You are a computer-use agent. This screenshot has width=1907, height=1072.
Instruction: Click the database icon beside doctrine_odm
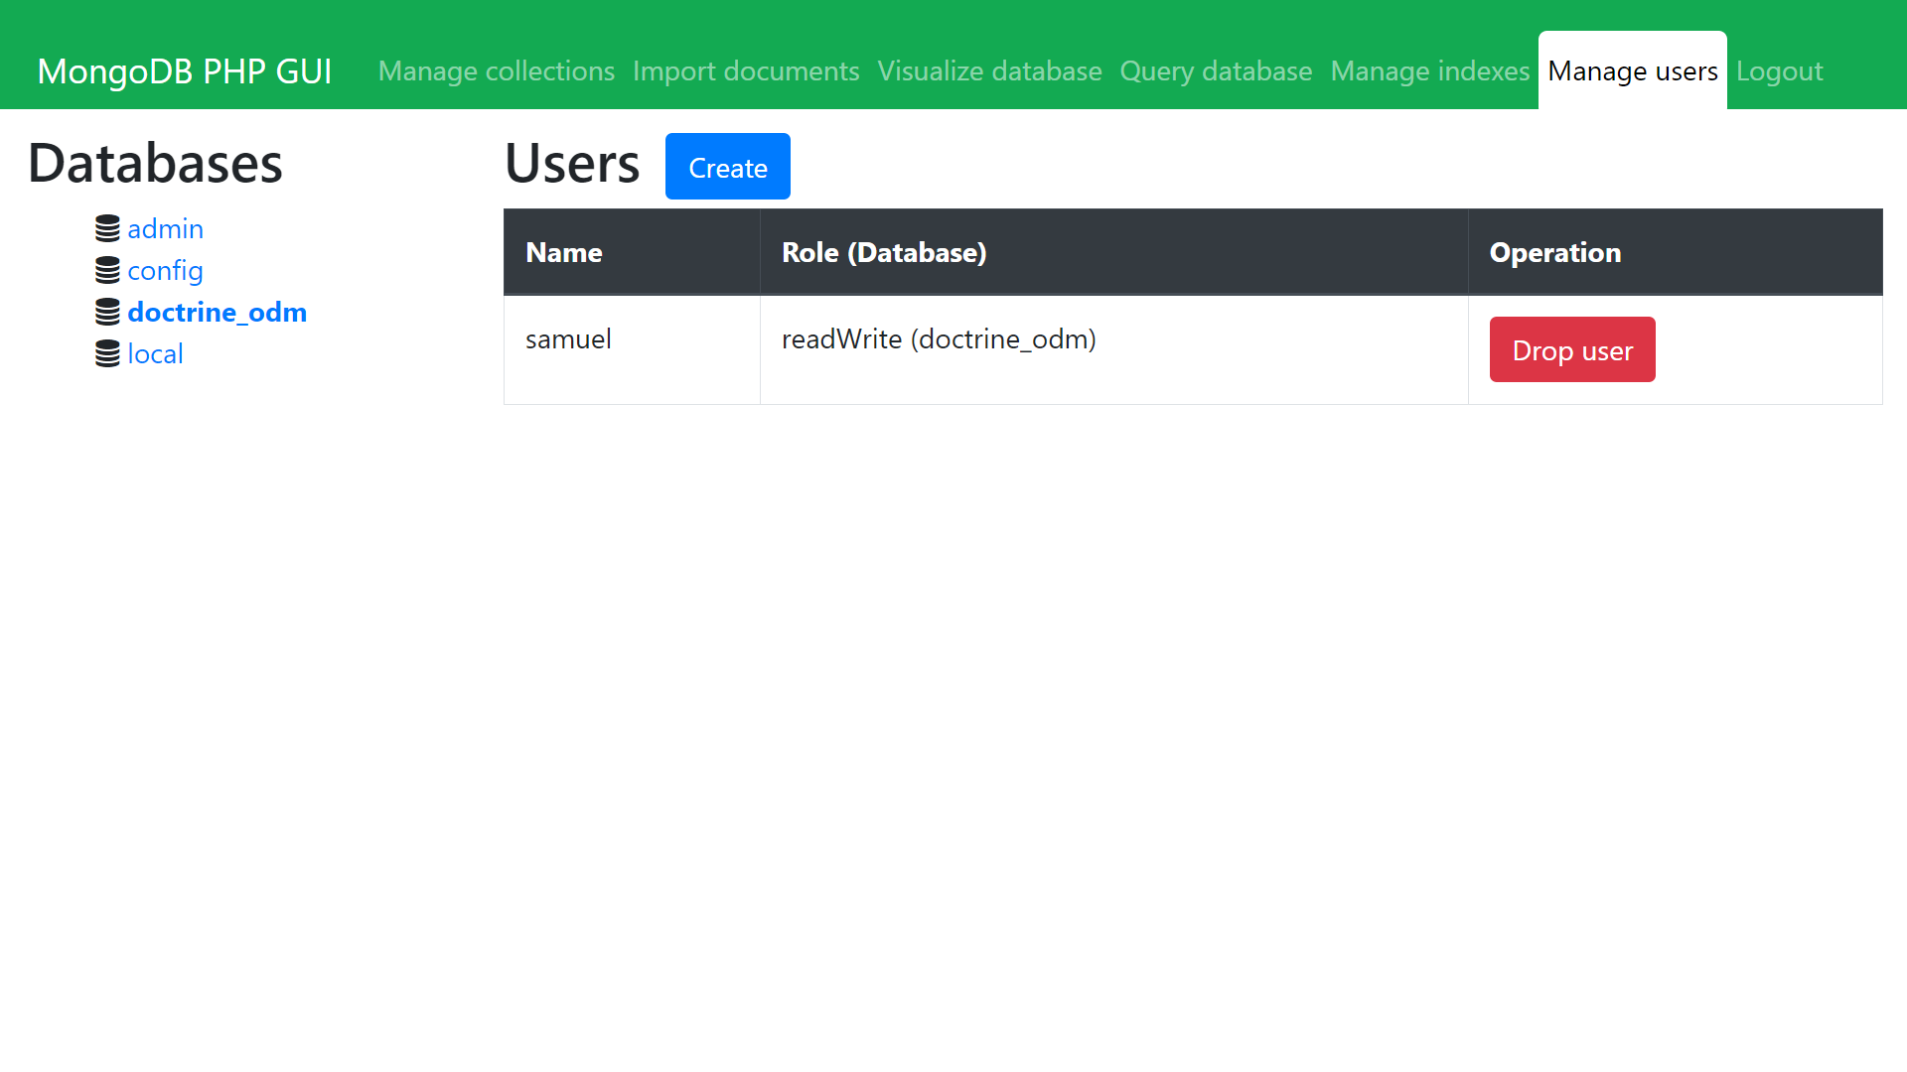107,313
